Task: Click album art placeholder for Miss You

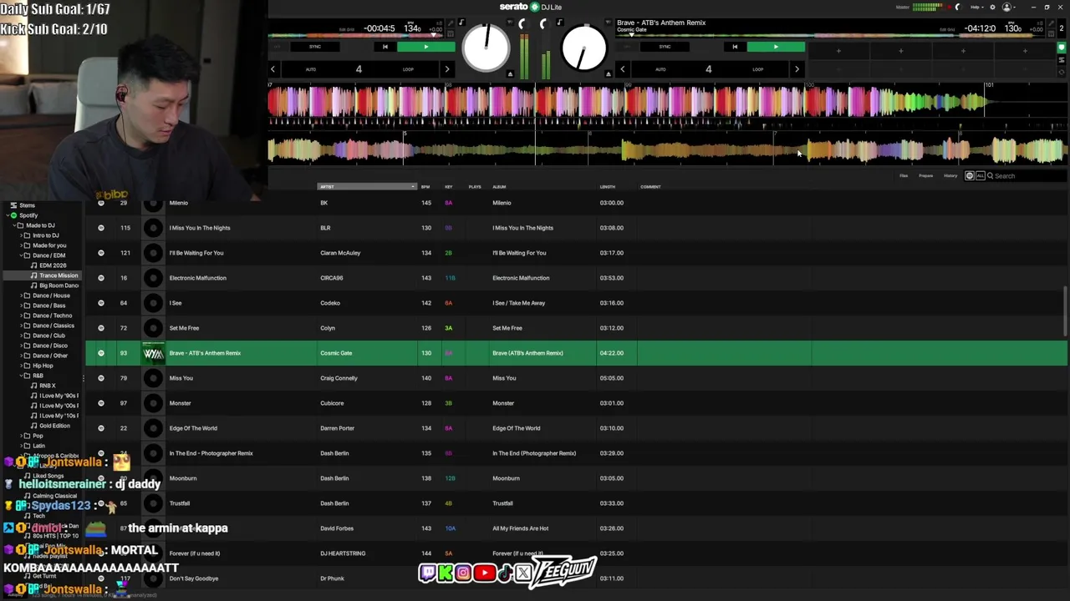Action: [x=153, y=378]
